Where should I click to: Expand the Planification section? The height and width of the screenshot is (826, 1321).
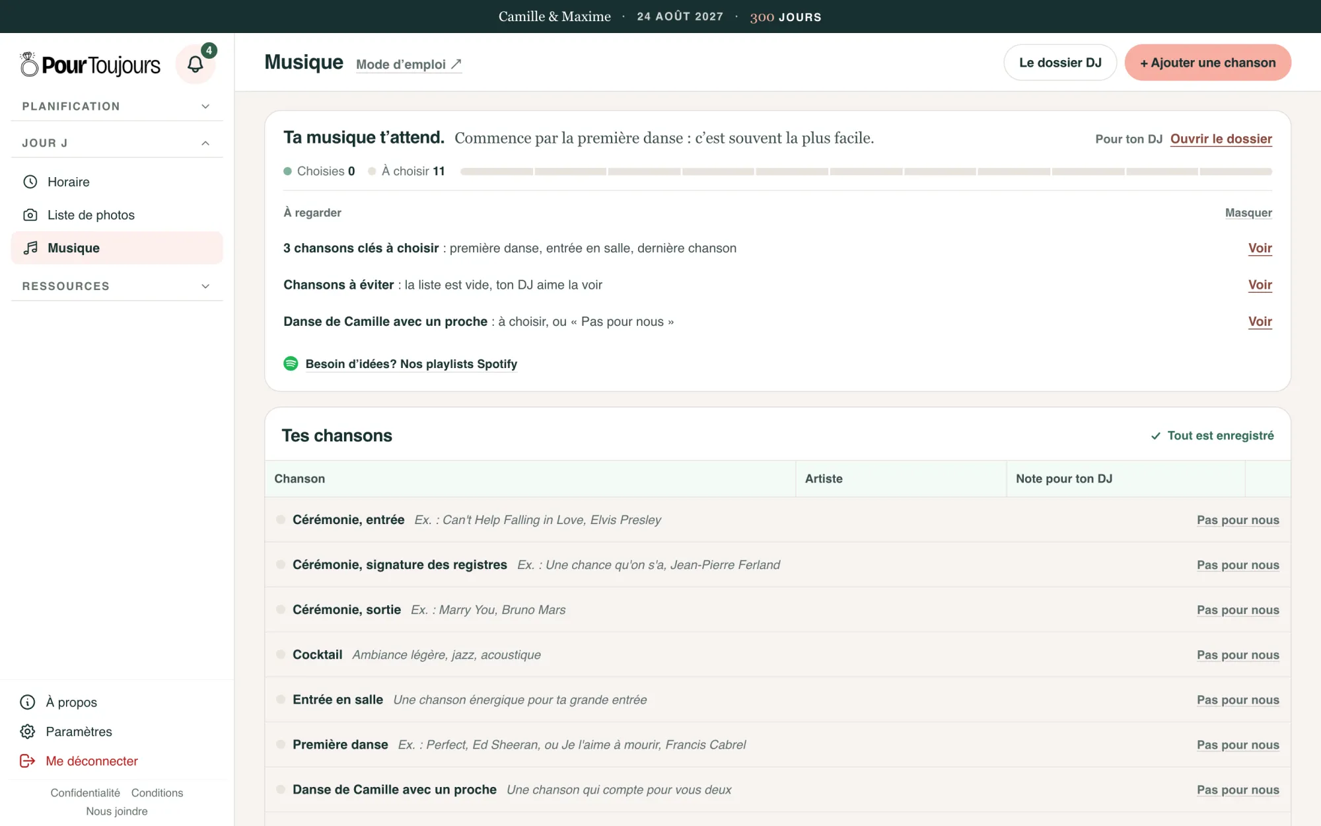coord(117,106)
